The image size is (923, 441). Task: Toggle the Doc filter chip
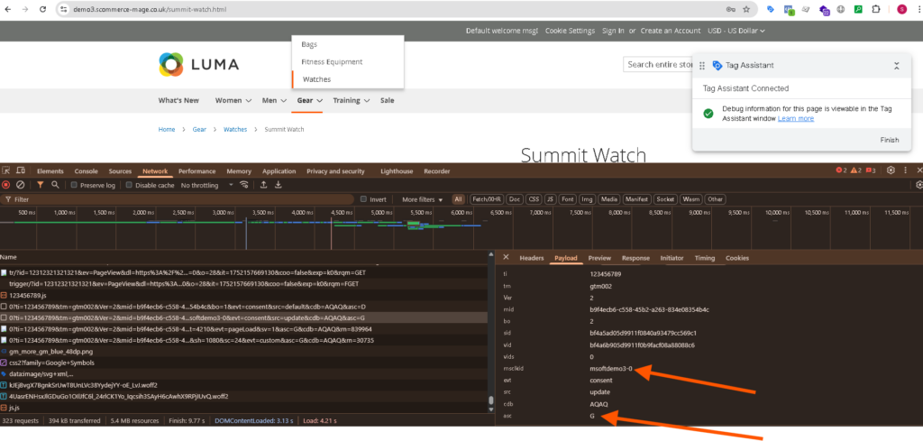(515, 199)
